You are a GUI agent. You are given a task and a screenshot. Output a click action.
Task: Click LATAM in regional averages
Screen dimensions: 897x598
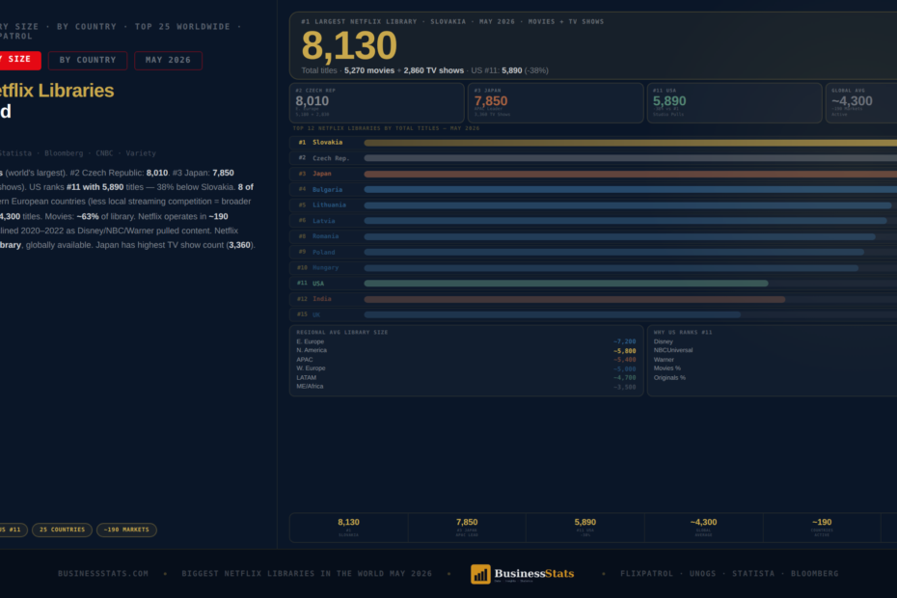point(306,378)
